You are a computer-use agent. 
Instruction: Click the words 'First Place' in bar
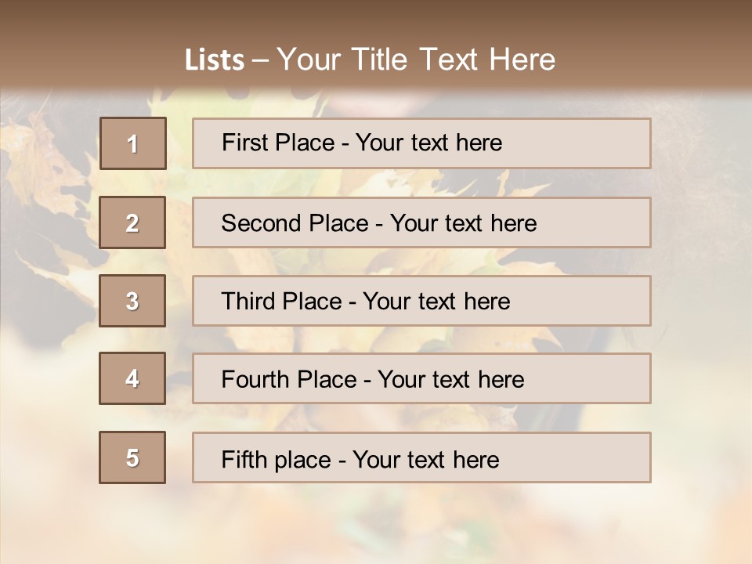[278, 143]
